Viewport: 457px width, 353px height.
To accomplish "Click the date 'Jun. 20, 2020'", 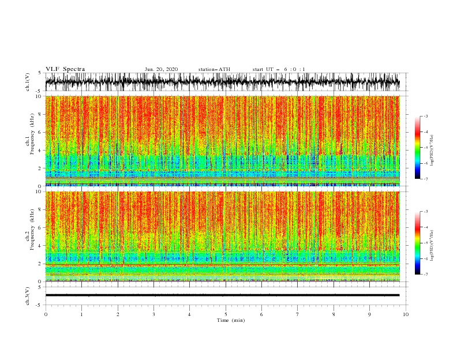I will [161, 69].
